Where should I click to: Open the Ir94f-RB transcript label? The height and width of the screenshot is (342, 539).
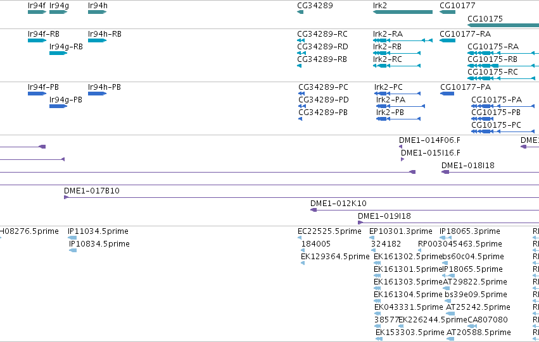[x=44, y=34]
